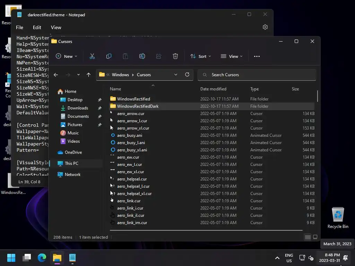Open the Windows Start button
The image size is (355, 266).
click(x=11, y=258)
